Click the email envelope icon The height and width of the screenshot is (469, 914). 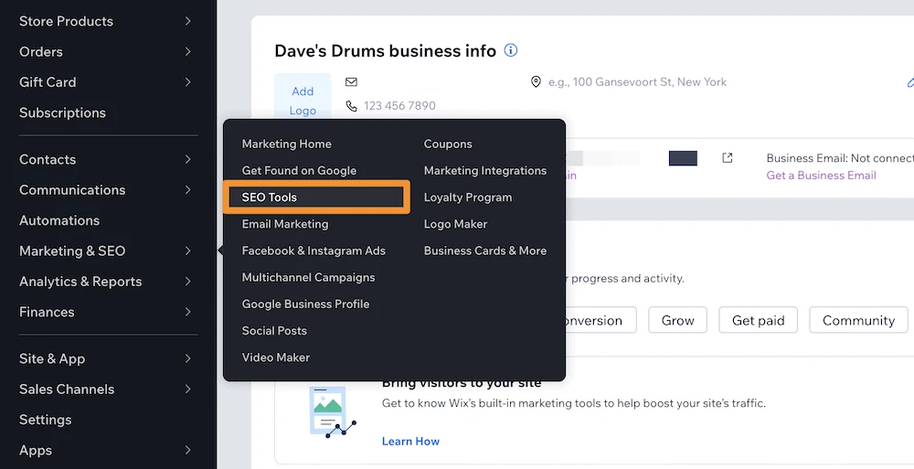coord(351,81)
